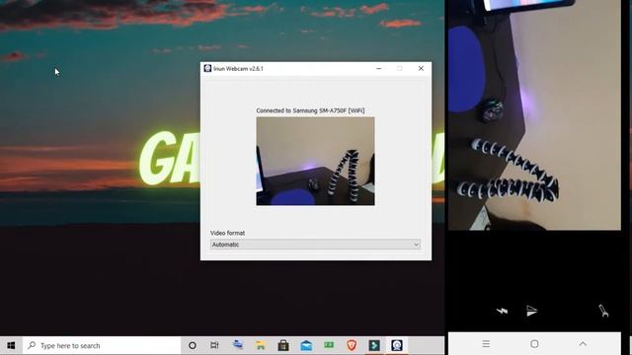Toggle the flash lightning icon on phone screen
The width and height of the screenshot is (632, 355).
pyautogui.click(x=502, y=311)
